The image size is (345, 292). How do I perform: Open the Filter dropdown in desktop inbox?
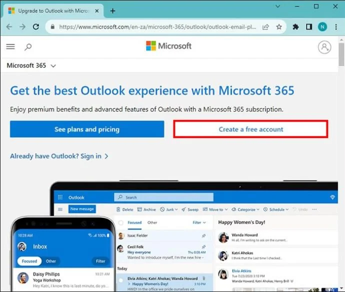click(199, 222)
